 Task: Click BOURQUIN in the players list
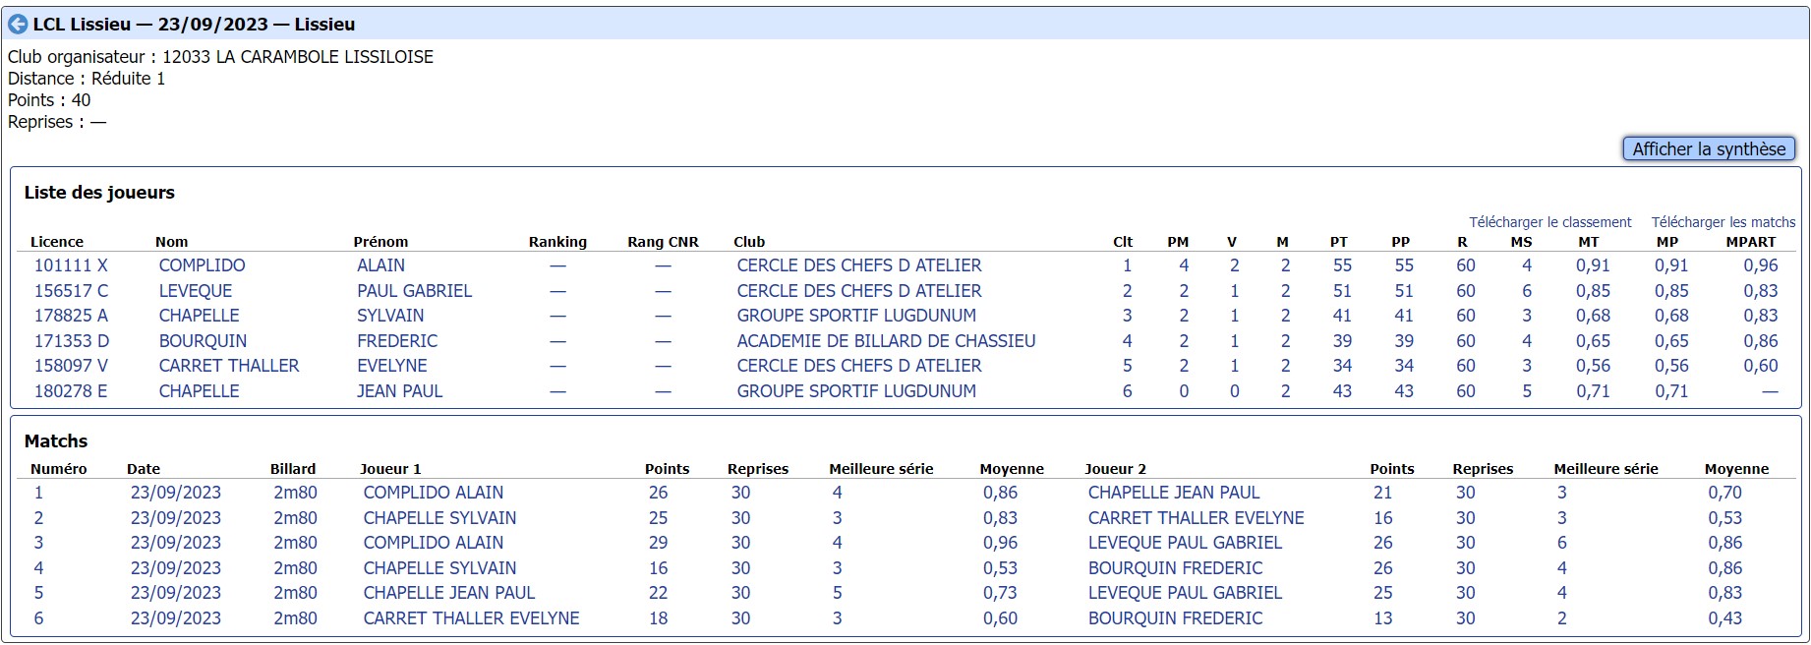pos(203,341)
